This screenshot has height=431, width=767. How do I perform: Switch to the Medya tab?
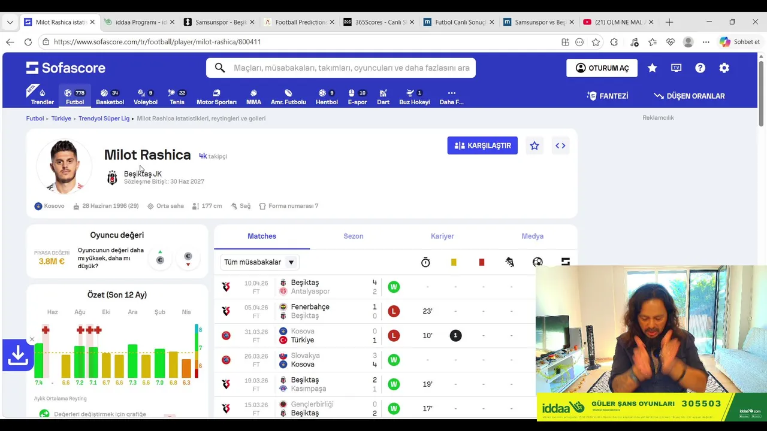pos(532,236)
